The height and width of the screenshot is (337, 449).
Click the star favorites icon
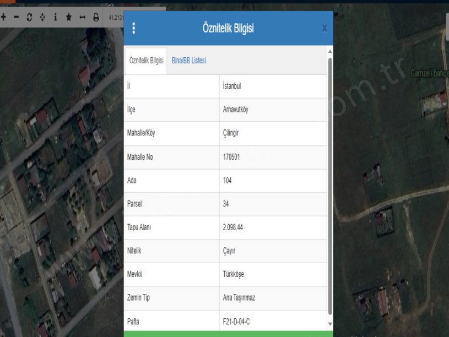click(x=68, y=17)
